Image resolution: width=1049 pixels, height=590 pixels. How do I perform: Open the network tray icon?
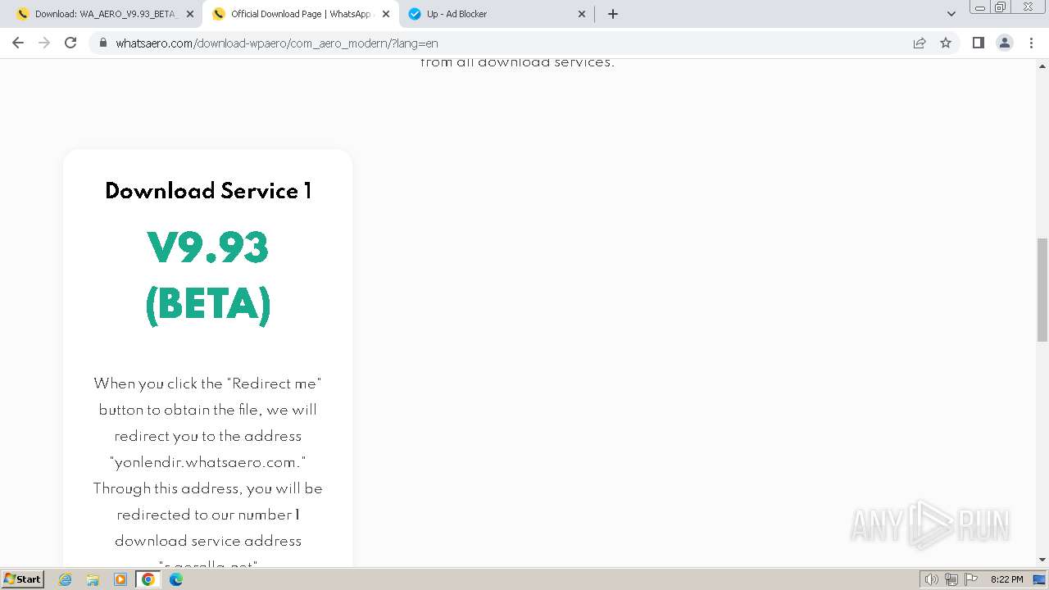pyautogui.click(x=951, y=579)
